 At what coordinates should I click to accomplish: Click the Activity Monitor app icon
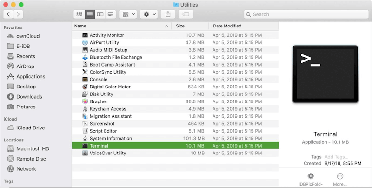point(85,35)
